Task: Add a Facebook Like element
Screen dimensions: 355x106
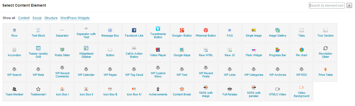Action: (x=134, y=33)
